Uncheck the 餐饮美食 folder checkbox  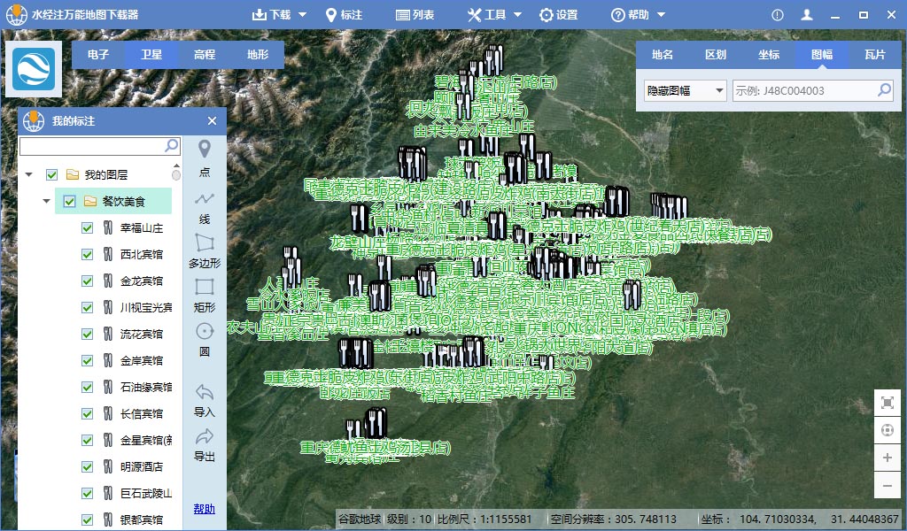69,202
